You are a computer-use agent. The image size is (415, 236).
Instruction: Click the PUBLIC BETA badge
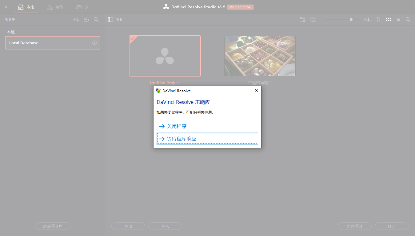pyautogui.click(x=240, y=7)
